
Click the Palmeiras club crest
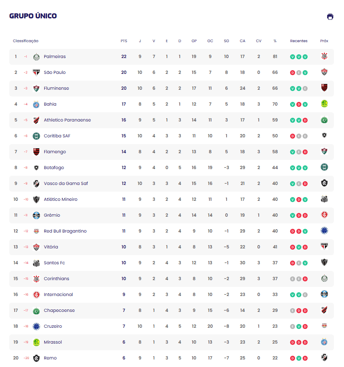click(37, 56)
